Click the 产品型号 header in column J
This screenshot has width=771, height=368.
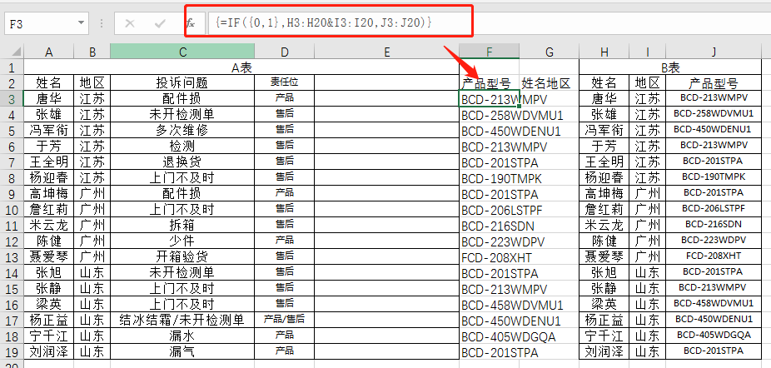click(x=714, y=82)
